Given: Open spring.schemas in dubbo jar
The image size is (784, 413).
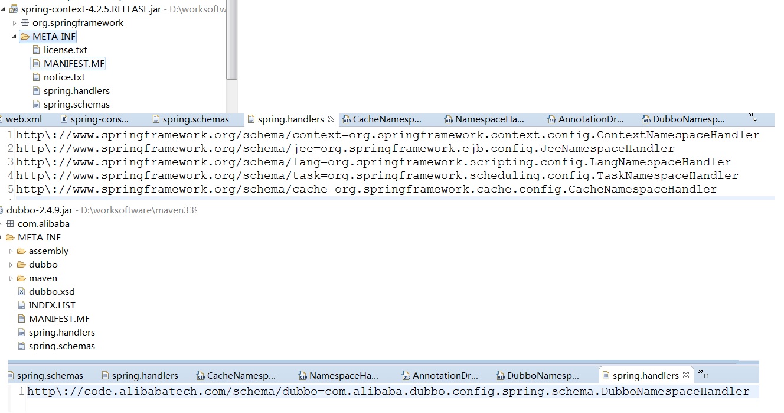Looking at the screenshot, I should click(x=62, y=346).
